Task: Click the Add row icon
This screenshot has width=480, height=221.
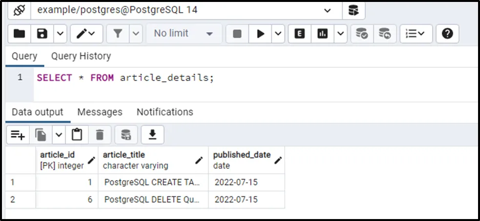Action: pos(18,135)
